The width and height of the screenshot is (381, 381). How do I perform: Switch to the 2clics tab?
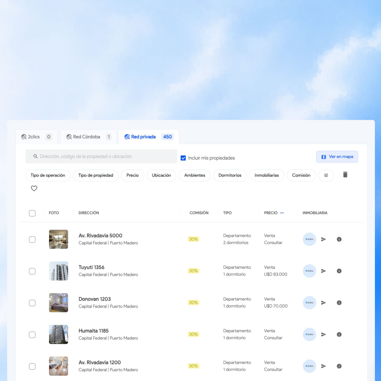[37, 137]
